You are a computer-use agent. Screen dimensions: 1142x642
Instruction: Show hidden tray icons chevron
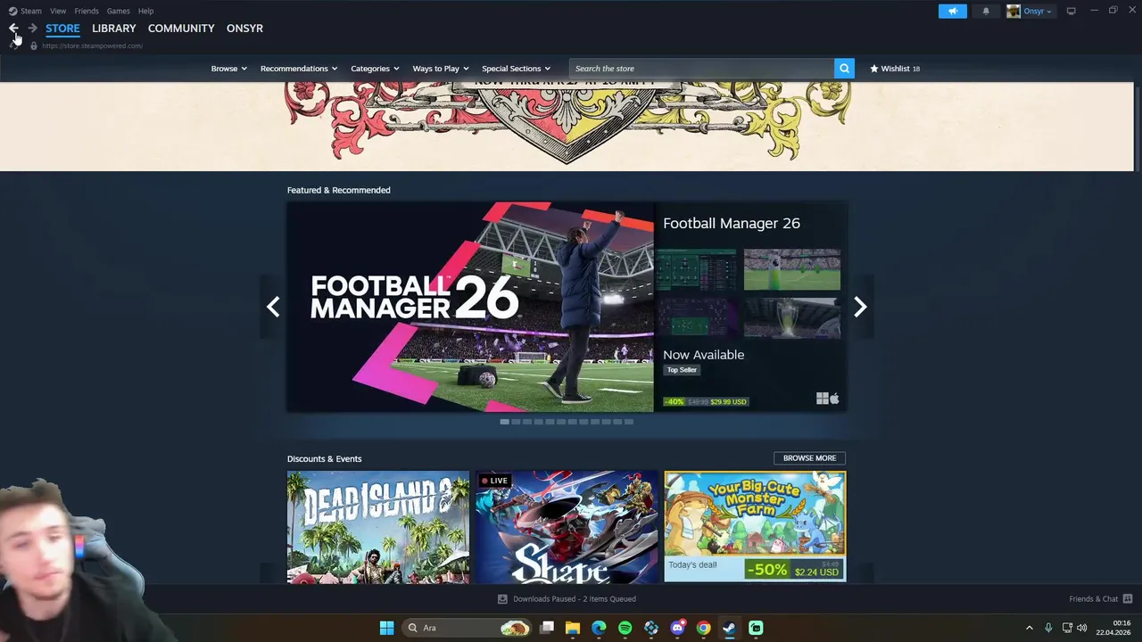1029,628
